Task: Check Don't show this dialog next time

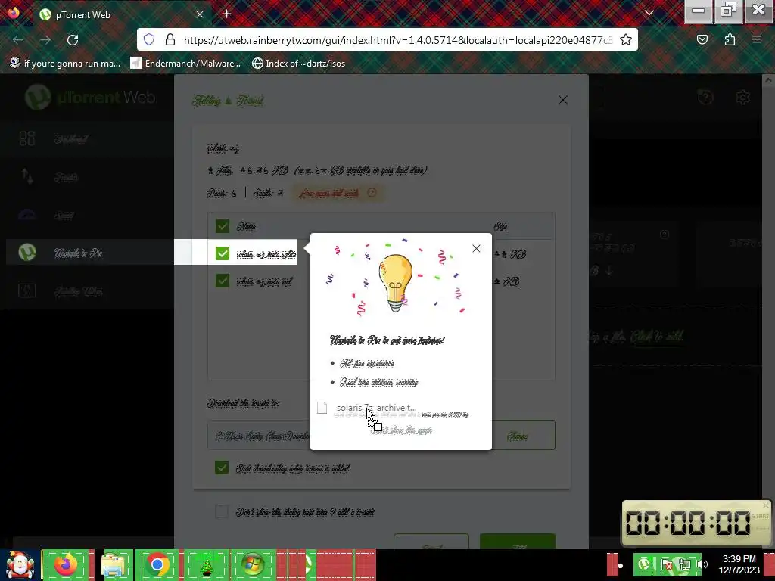Action: coord(222,511)
